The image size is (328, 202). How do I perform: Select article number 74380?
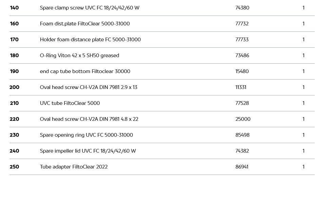click(242, 8)
